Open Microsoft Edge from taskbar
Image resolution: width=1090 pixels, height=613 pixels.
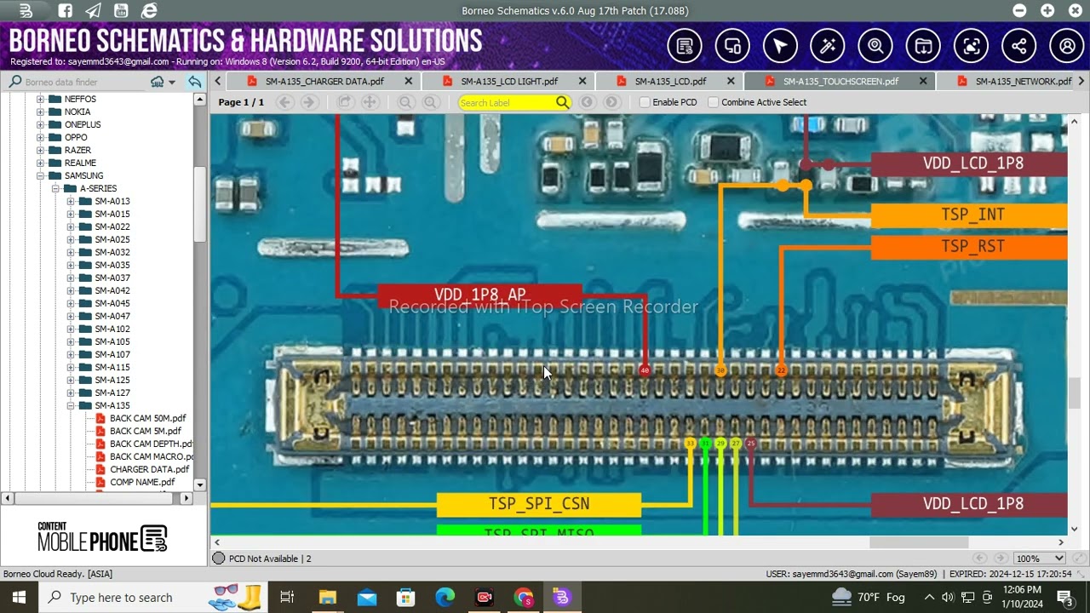point(445,597)
